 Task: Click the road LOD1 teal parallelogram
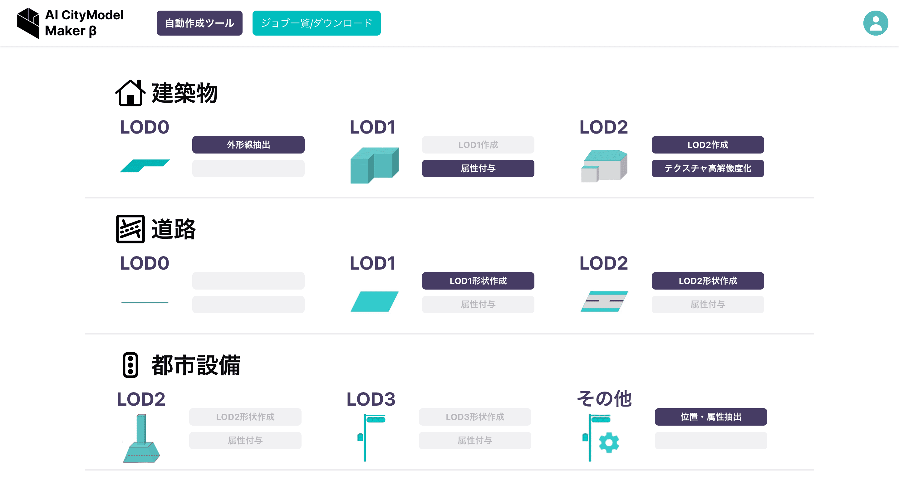(x=374, y=301)
